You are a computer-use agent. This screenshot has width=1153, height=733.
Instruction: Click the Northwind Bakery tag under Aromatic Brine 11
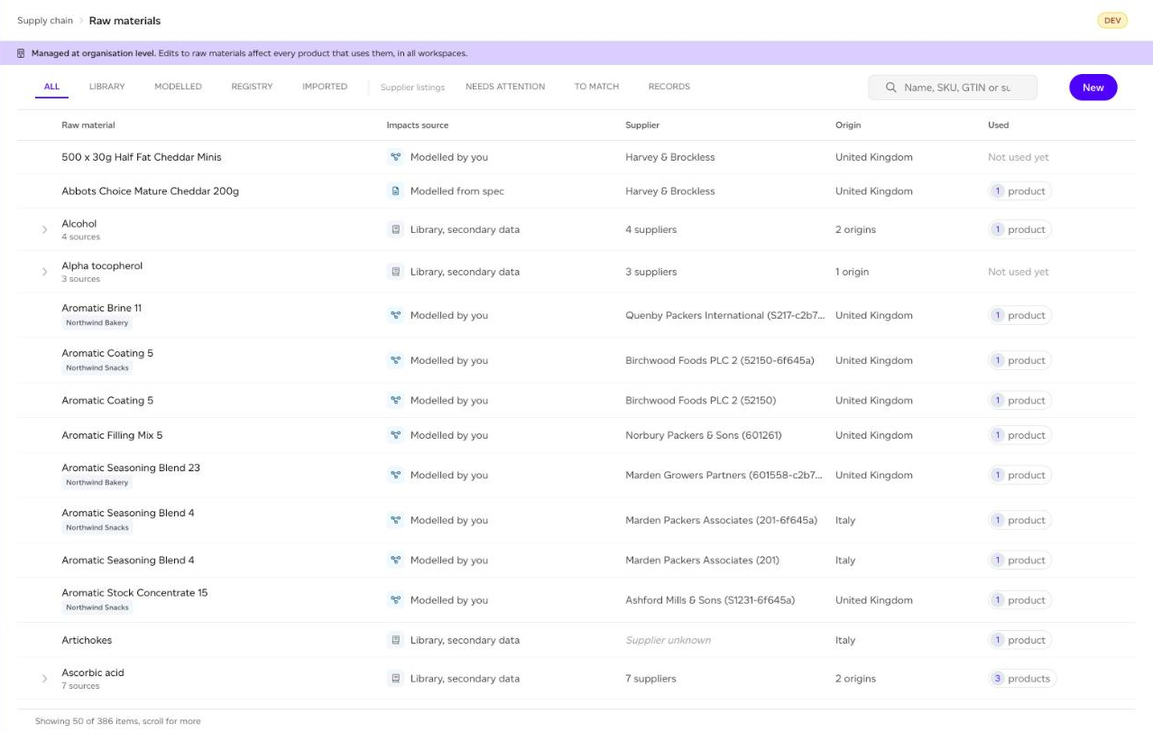(97, 323)
